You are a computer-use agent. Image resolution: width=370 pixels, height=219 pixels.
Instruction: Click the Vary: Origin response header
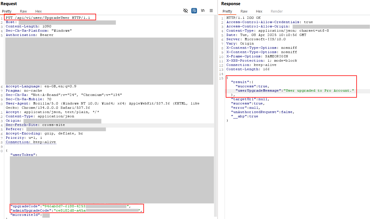(x=240, y=43)
